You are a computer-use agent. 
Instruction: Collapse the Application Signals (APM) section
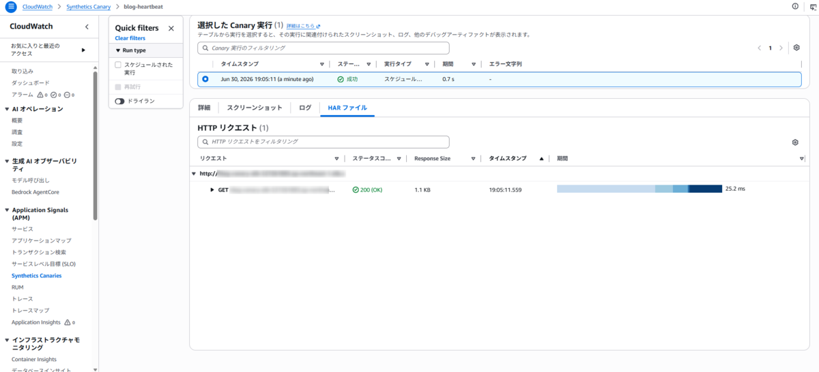[x=7, y=211]
